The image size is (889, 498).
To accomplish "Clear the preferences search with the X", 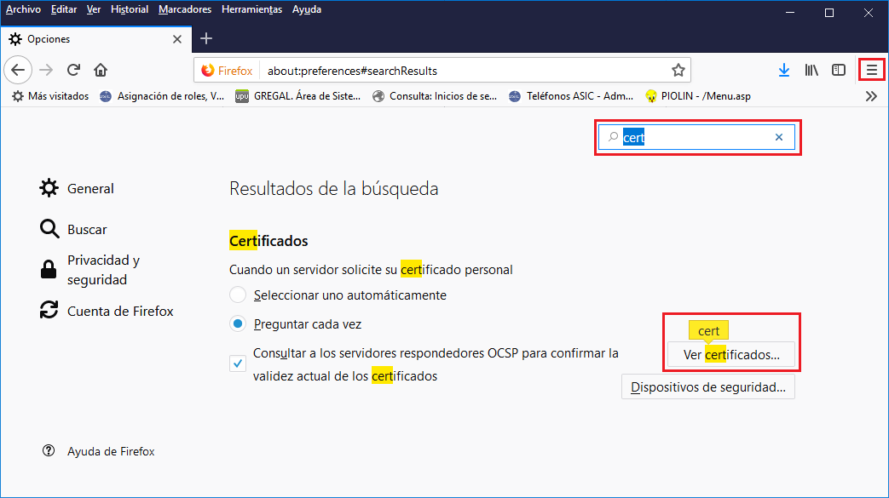I will [x=778, y=137].
